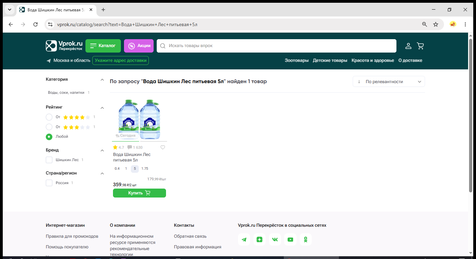Select the 0.4 litre volume option
The height and width of the screenshot is (259, 476).
click(x=117, y=169)
